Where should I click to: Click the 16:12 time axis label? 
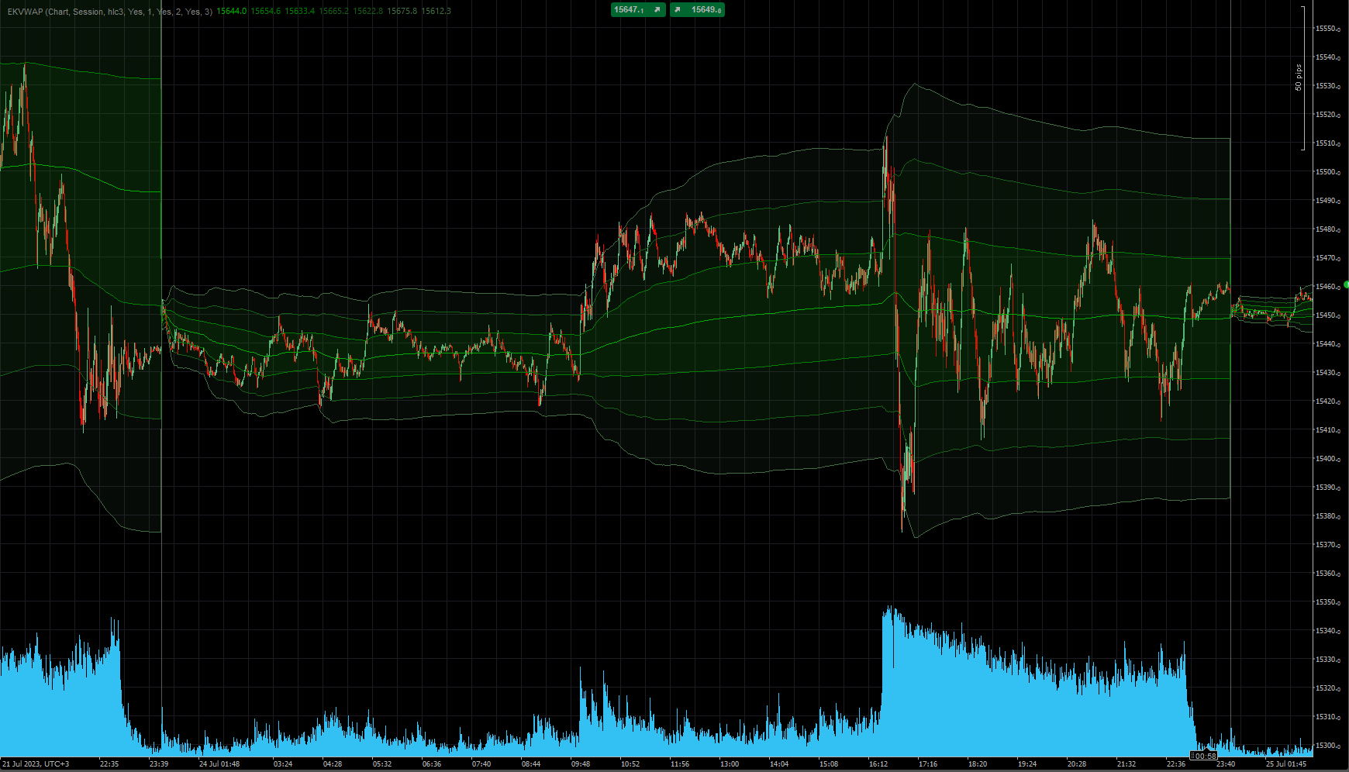(878, 764)
